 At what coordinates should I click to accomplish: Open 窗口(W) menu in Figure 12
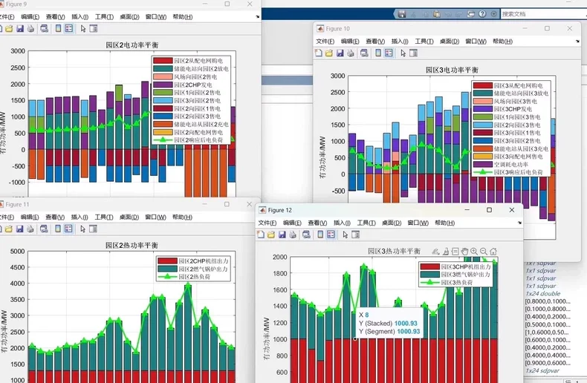point(418,223)
